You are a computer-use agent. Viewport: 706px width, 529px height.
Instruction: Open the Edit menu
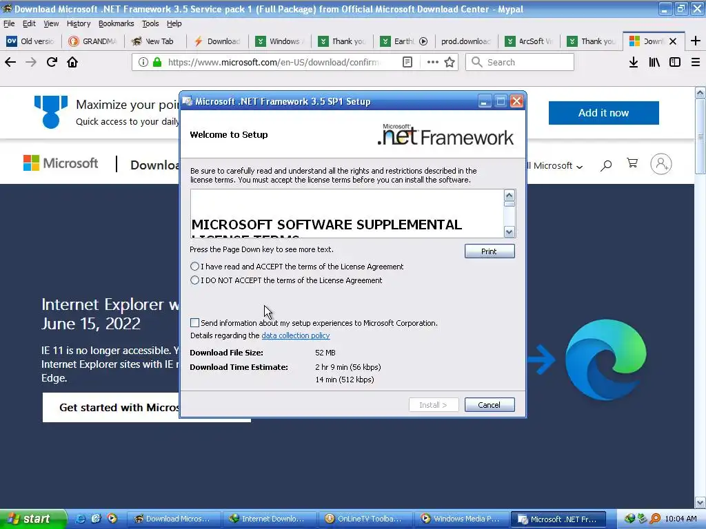[x=29, y=23]
